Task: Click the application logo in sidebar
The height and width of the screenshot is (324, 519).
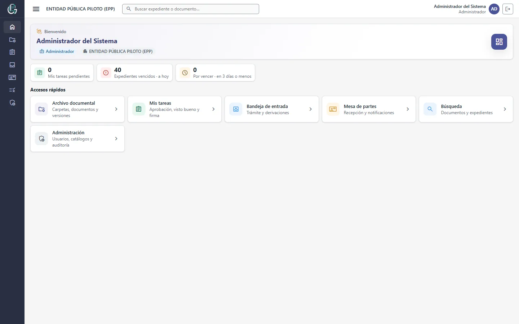Action: click(12, 9)
